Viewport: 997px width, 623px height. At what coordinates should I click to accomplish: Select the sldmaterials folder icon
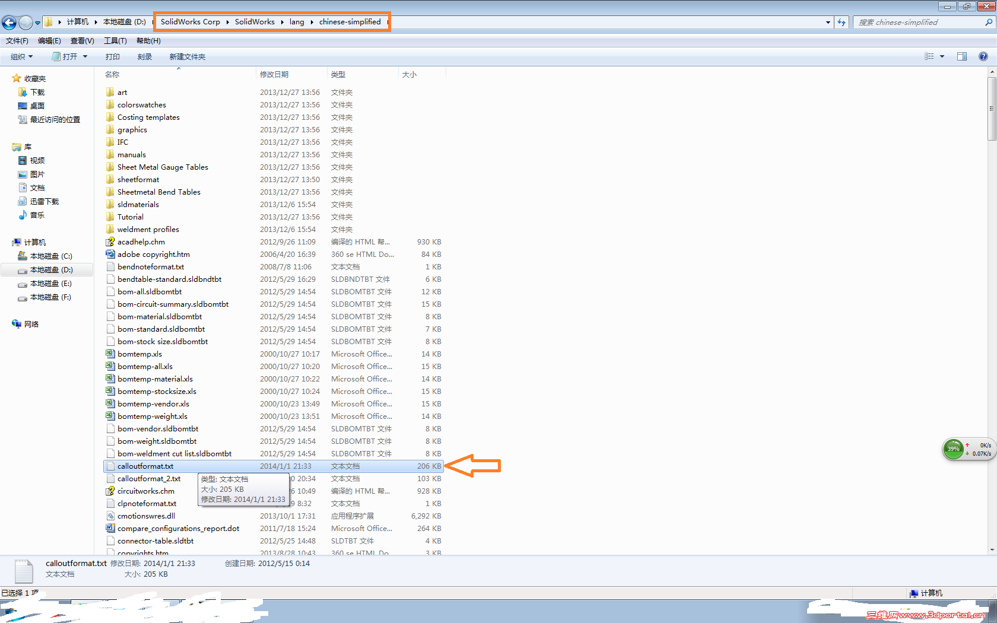110,204
